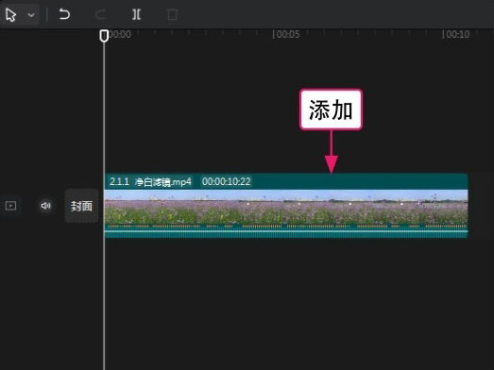Image resolution: width=494 pixels, height=370 pixels.
Task: Open the 封面 cover settings button
Action: point(81,206)
